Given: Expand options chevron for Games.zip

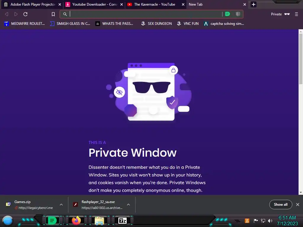Looking at the screenshot, I should [61, 205].
